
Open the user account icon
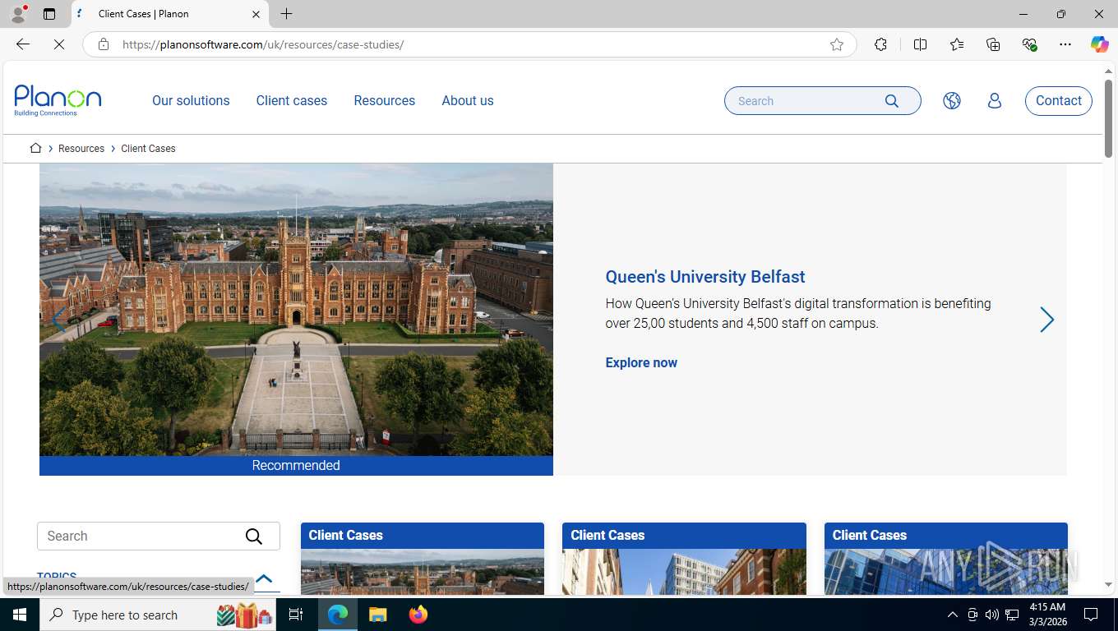[995, 101]
